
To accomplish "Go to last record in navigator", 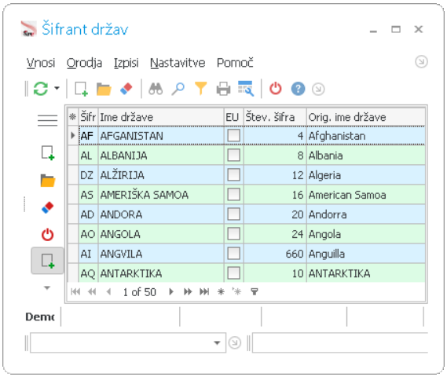I will click(204, 292).
